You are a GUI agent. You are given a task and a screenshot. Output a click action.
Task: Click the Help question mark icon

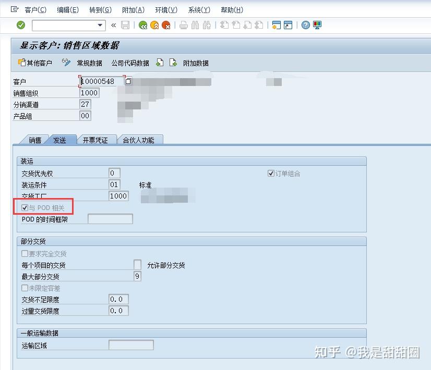click(306, 24)
